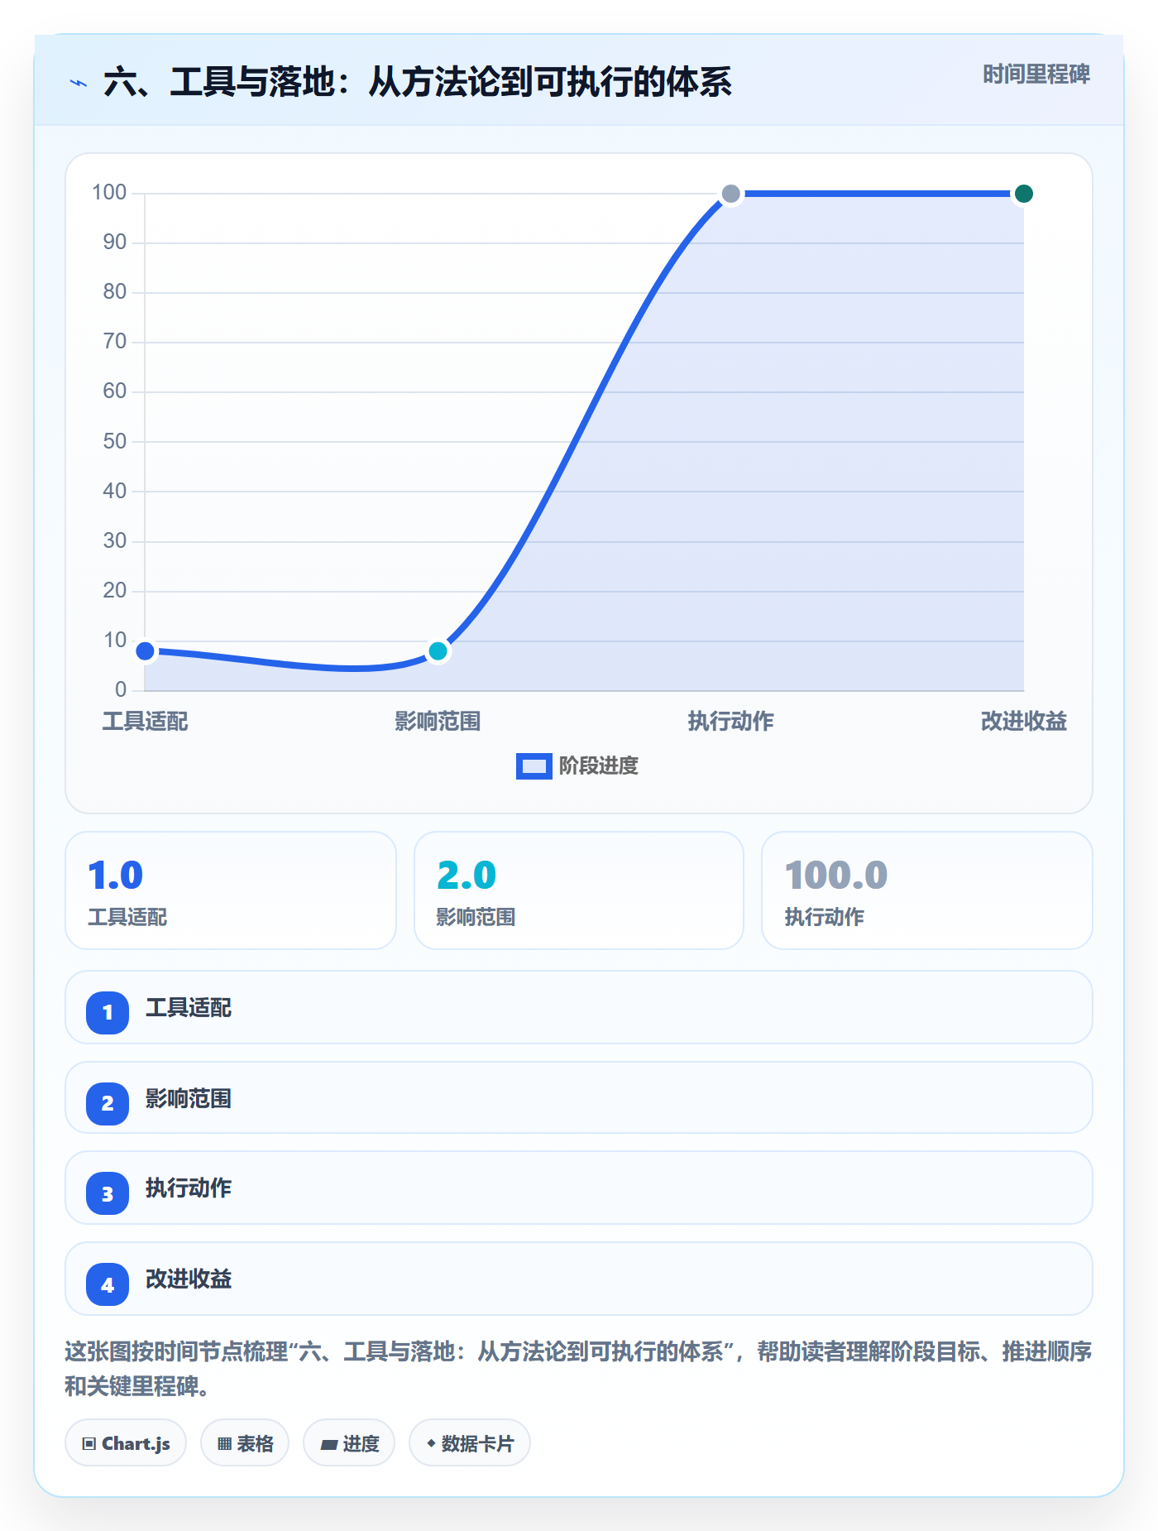Open the 100.0 执行动作 data card
The width and height of the screenshot is (1158, 1531).
pyautogui.click(x=927, y=890)
